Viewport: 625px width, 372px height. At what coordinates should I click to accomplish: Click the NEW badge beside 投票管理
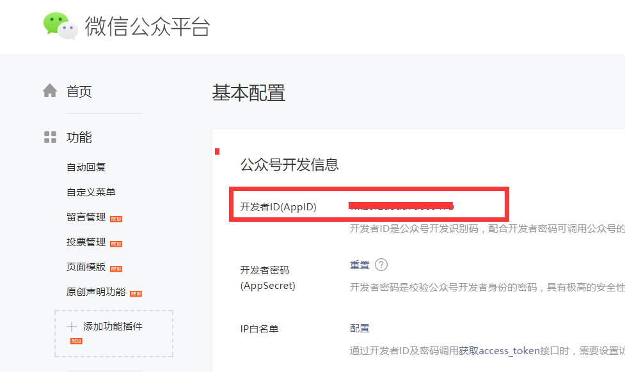pos(116,244)
